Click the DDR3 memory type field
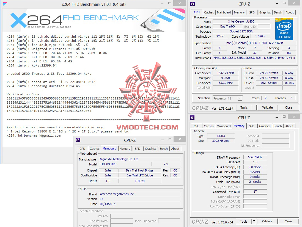302x227 pixels. tap(221, 136)
